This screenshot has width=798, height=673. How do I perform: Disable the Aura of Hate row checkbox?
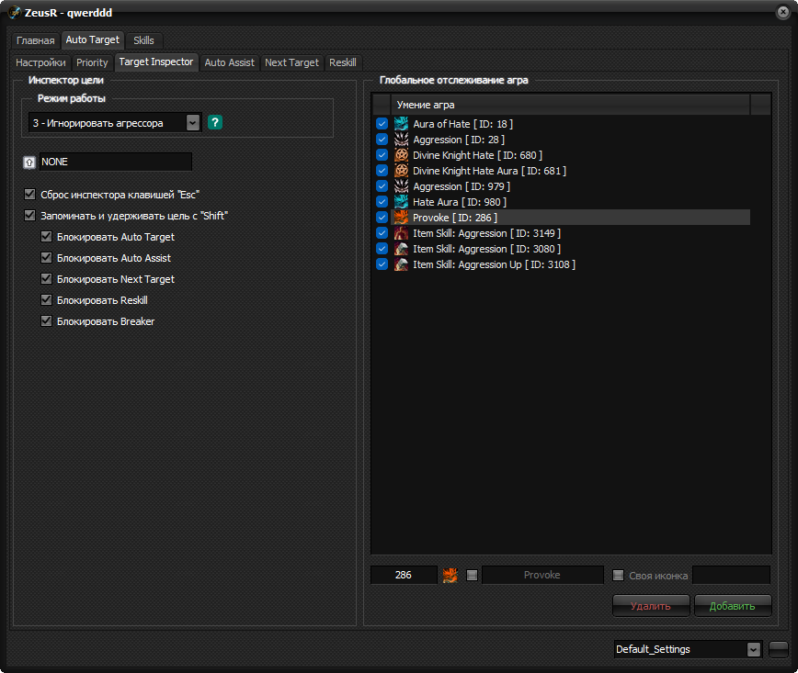pyautogui.click(x=382, y=124)
